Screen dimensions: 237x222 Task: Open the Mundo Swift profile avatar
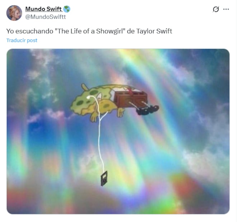pyautogui.click(x=14, y=13)
